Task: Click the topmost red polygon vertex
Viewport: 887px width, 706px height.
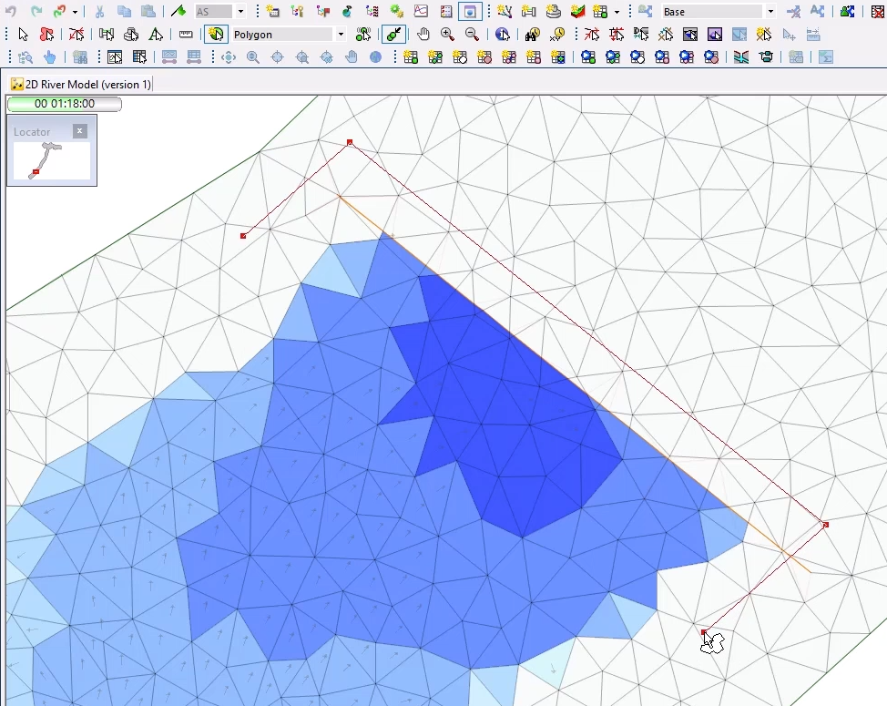Action: 350,142
